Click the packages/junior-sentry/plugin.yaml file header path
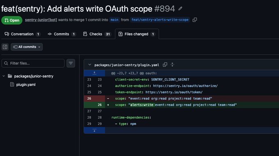This screenshot has width=279, height=156. (127, 65)
